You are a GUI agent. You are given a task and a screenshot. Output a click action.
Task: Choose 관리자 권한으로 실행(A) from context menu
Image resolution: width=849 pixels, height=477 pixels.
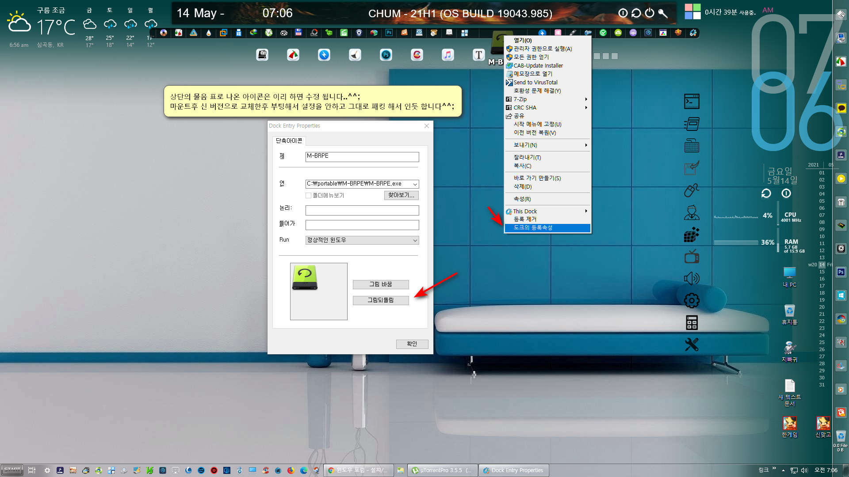click(547, 49)
